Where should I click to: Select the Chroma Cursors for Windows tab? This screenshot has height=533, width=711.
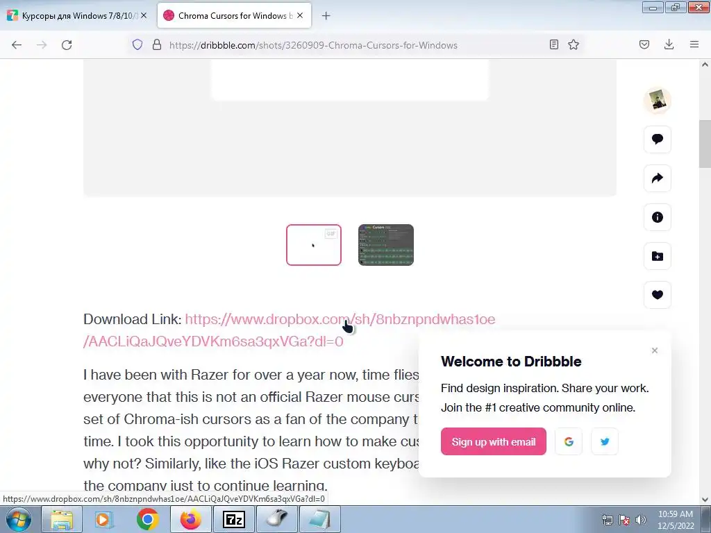tap(235, 15)
